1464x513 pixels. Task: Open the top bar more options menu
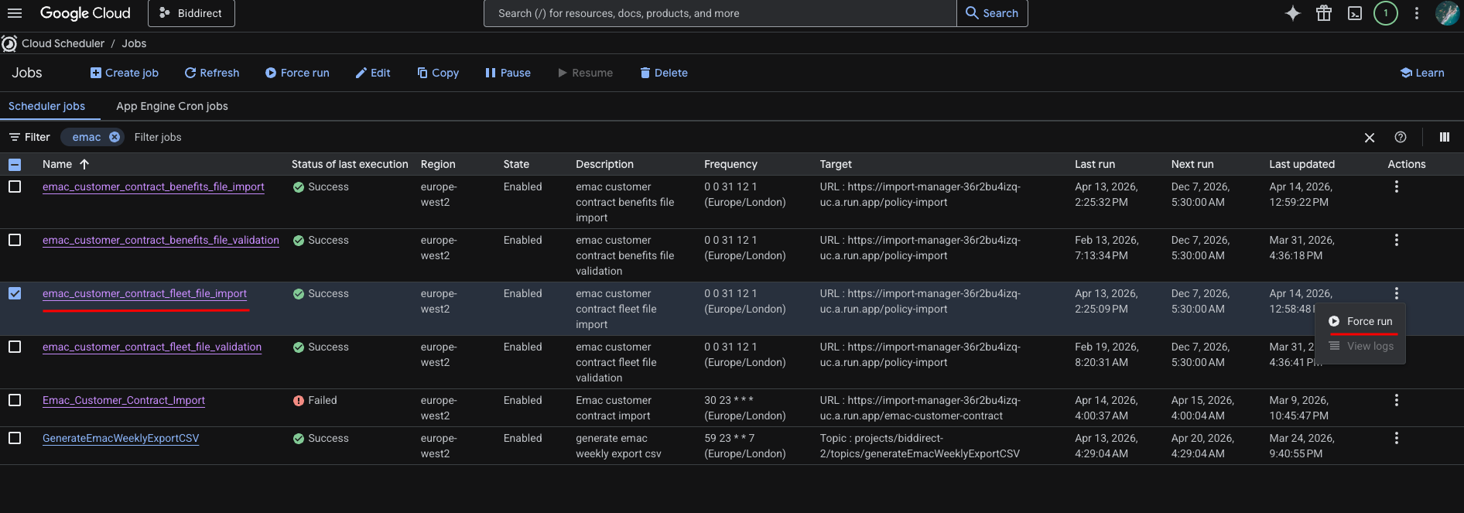tap(1417, 13)
